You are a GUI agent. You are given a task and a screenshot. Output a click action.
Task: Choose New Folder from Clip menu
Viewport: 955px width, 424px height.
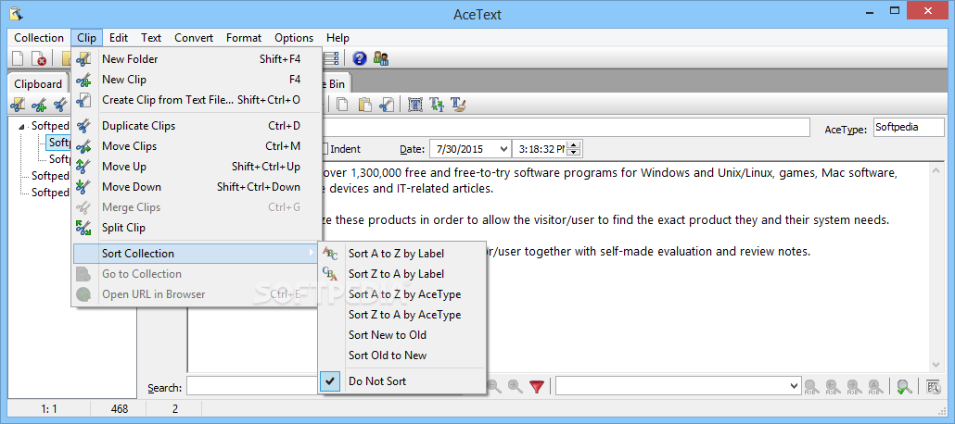click(197, 59)
